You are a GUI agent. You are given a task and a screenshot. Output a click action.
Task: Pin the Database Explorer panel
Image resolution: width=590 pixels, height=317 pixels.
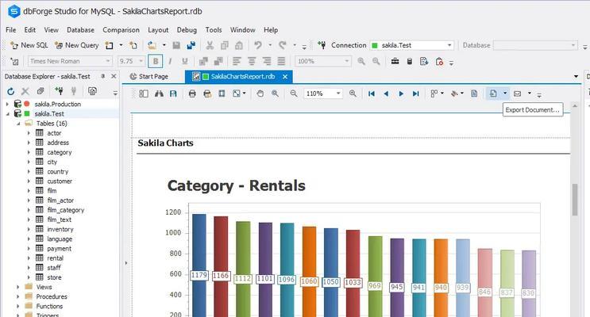pyautogui.click(x=102, y=76)
